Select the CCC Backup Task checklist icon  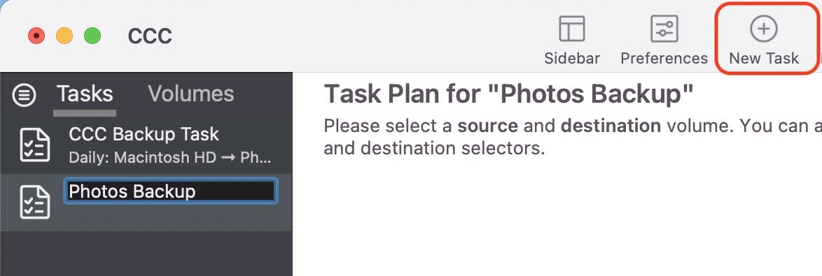click(x=35, y=145)
